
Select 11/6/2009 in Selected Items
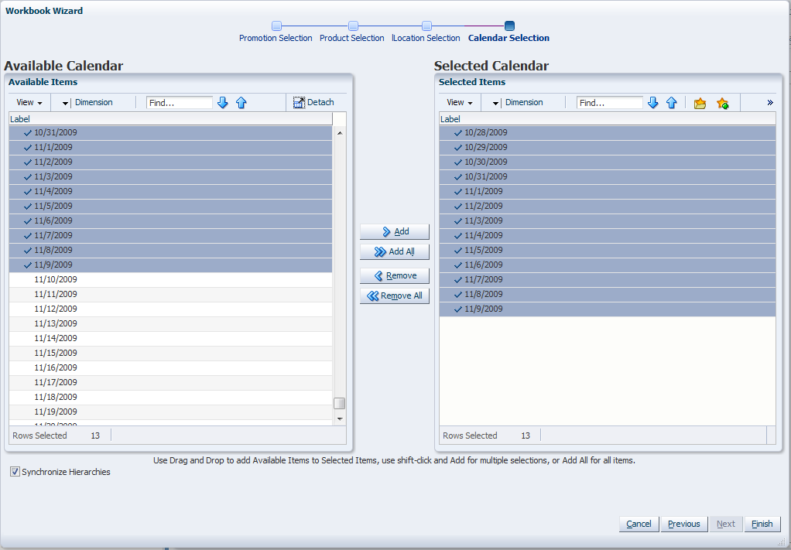coord(608,265)
